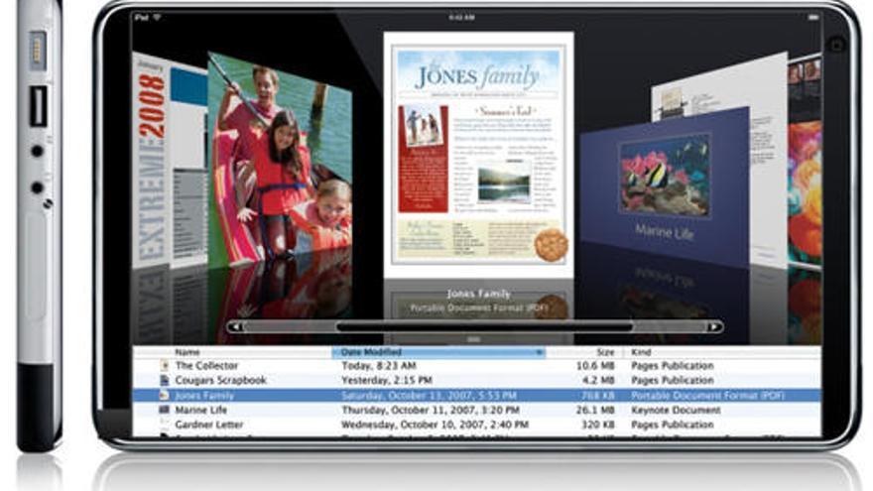Sort file list by Size column
The image size is (873, 491).
[603, 352]
